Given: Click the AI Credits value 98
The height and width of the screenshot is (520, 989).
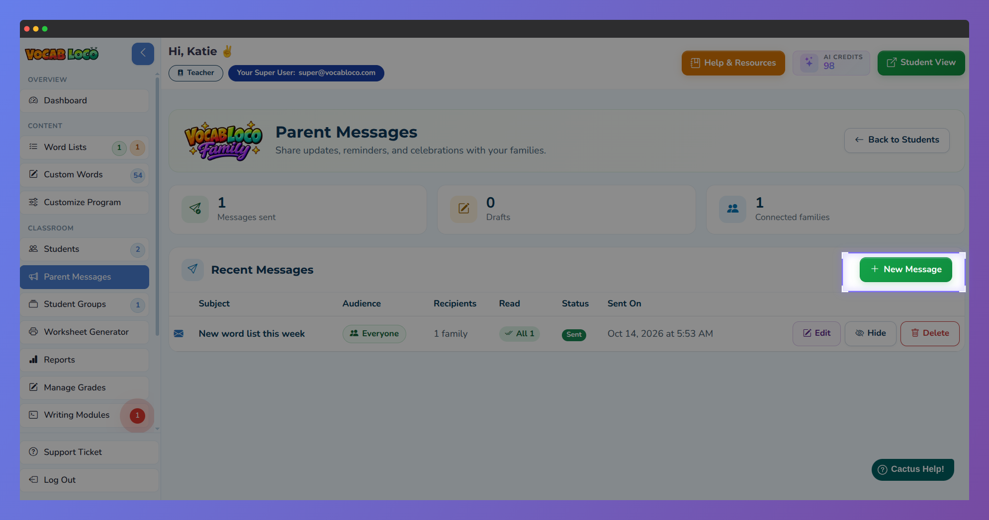Looking at the screenshot, I should pos(829,67).
